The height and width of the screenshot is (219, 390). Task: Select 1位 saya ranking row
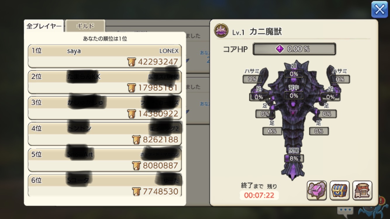(x=105, y=56)
